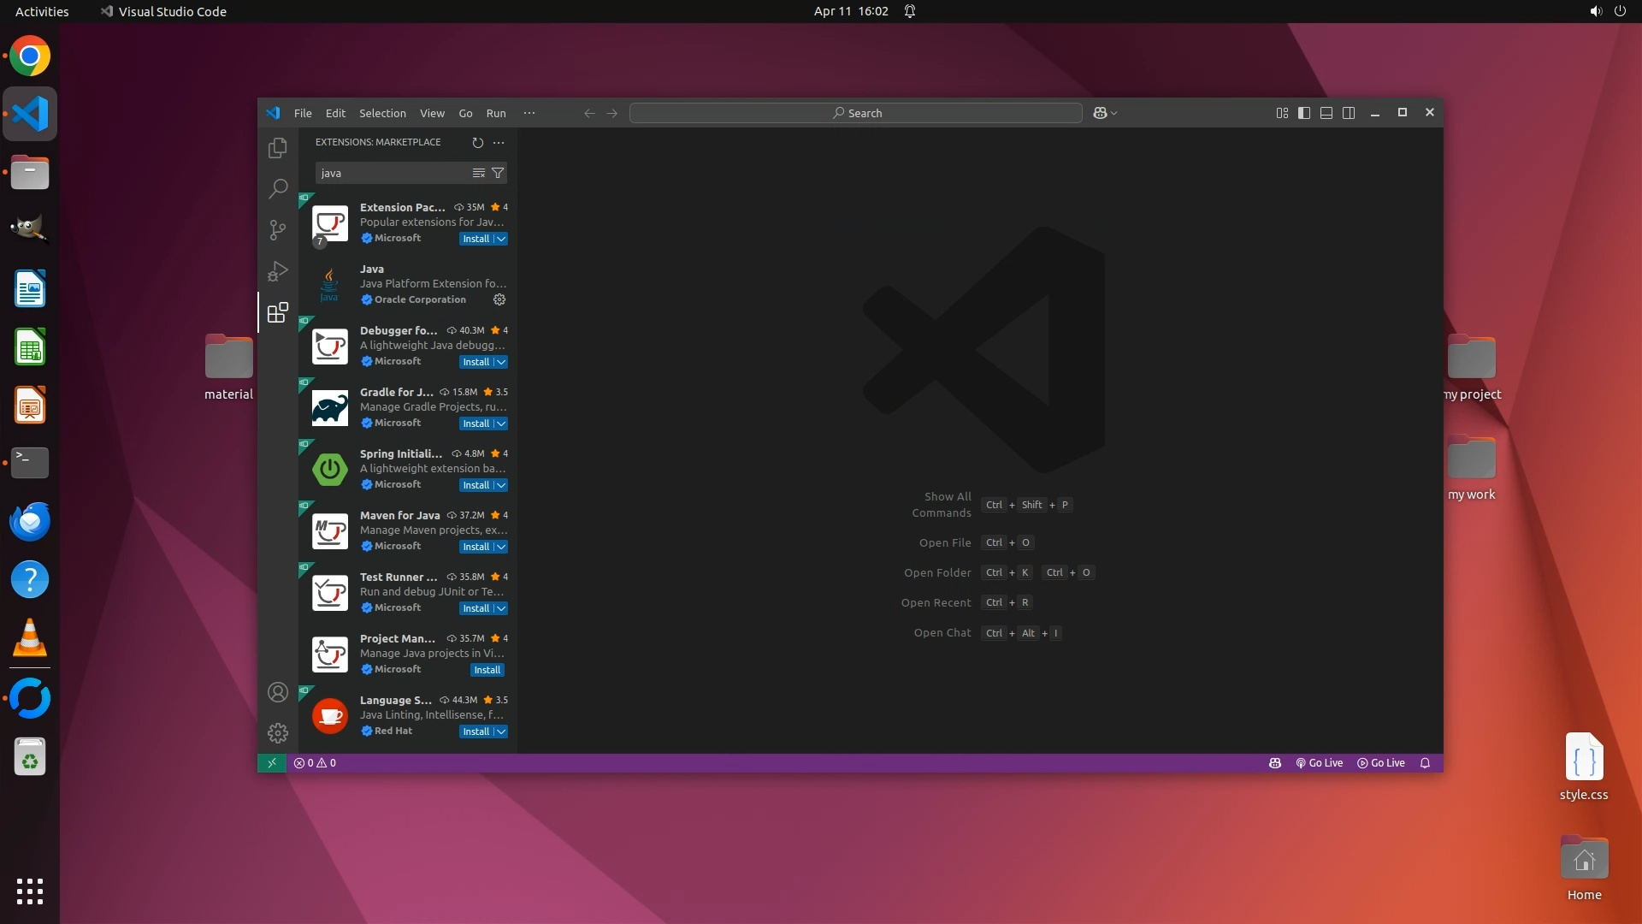Image resolution: width=1642 pixels, height=924 pixels.
Task: Expand Install dropdown for Extension Pack for Java
Action: click(x=501, y=239)
